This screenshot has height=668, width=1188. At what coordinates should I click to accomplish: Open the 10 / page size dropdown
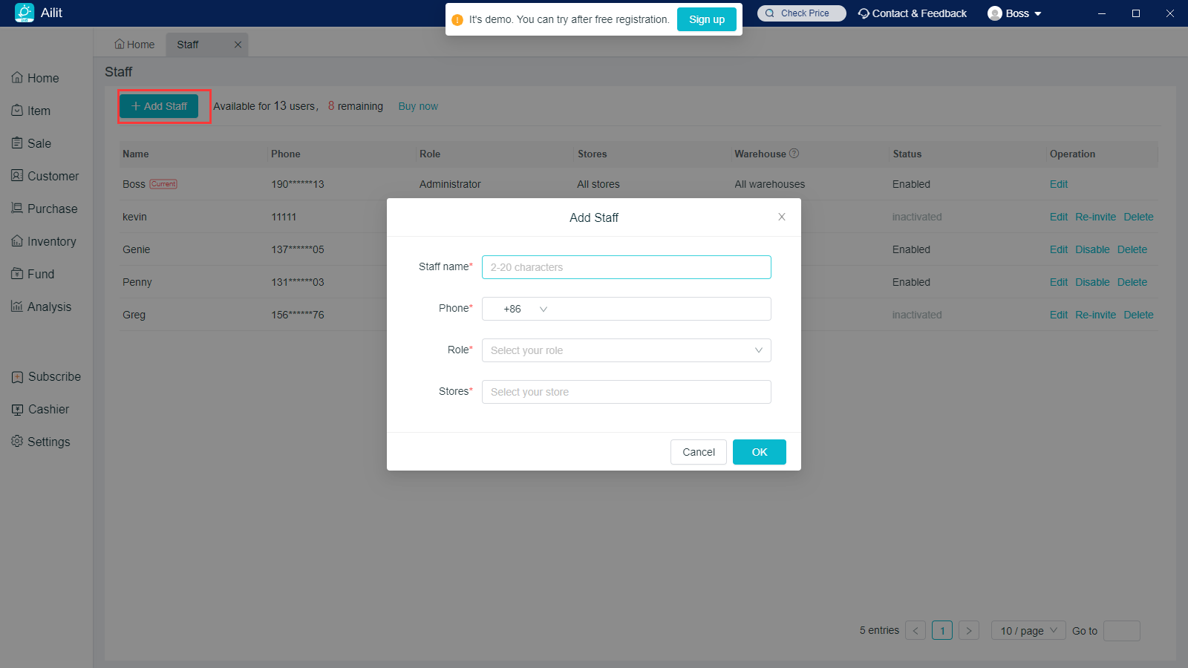1028,631
